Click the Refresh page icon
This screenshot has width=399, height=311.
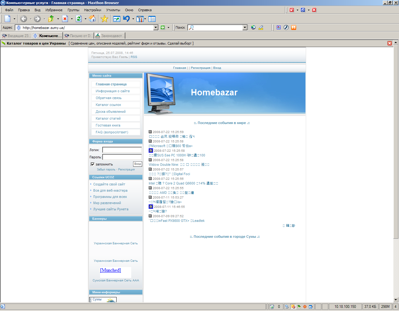point(79,19)
